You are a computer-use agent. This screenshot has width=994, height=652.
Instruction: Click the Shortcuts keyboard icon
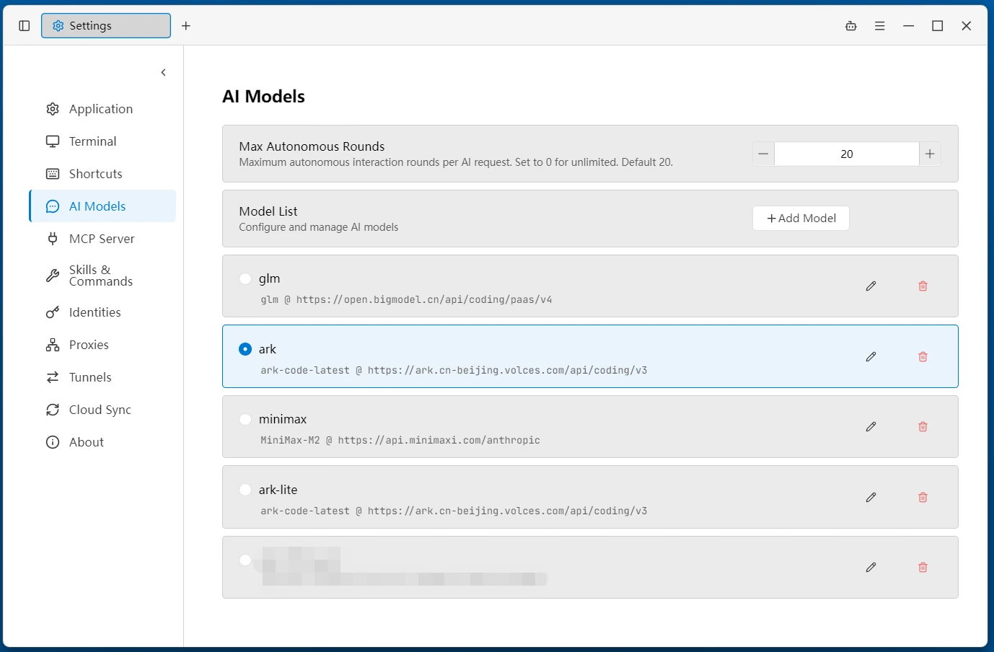[x=53, y=174]
